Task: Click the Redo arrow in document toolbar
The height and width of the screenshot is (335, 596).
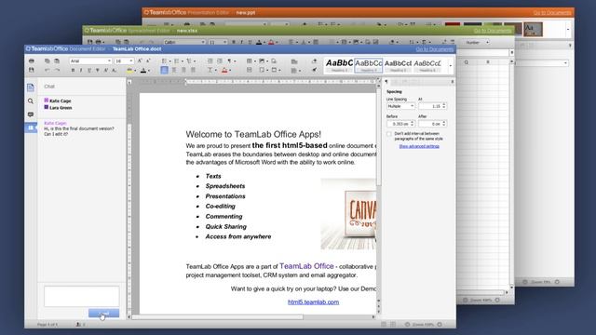Action: pos(57,70)
